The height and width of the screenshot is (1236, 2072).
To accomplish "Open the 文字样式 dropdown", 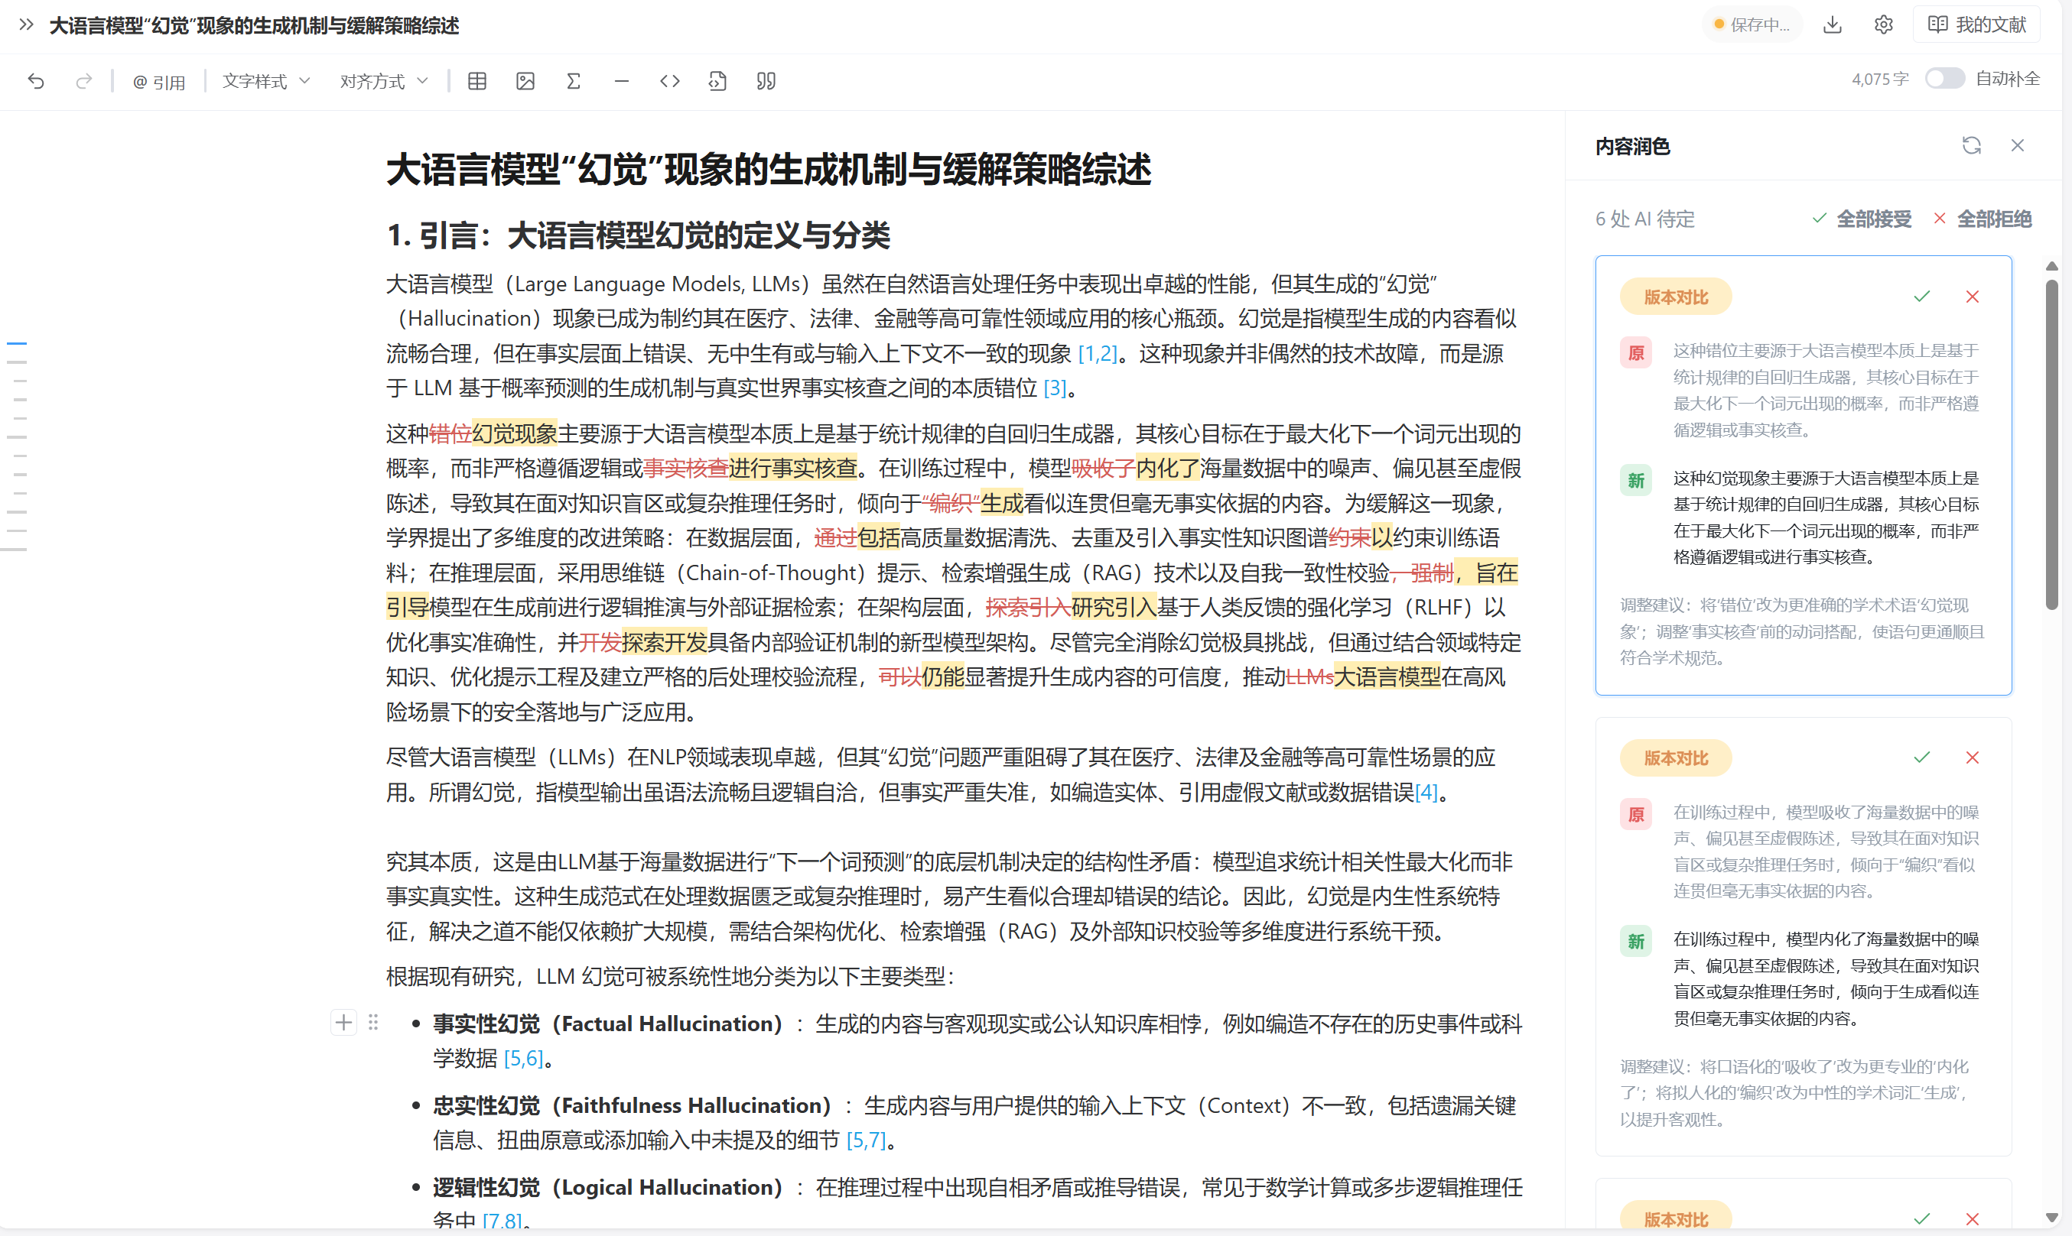I will point(265,81).
